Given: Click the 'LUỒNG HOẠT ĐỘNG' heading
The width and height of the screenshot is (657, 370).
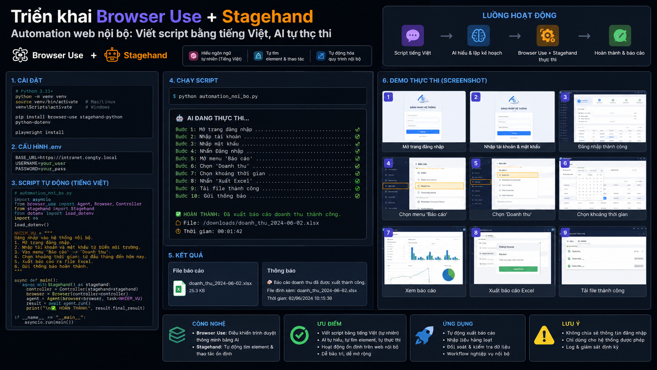Looking at the screenshot, I should (519, 15).
